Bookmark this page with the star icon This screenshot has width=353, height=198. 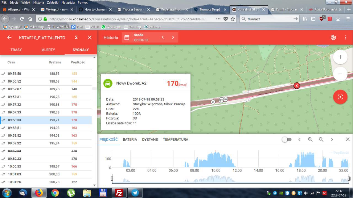[x=233, y=19]
